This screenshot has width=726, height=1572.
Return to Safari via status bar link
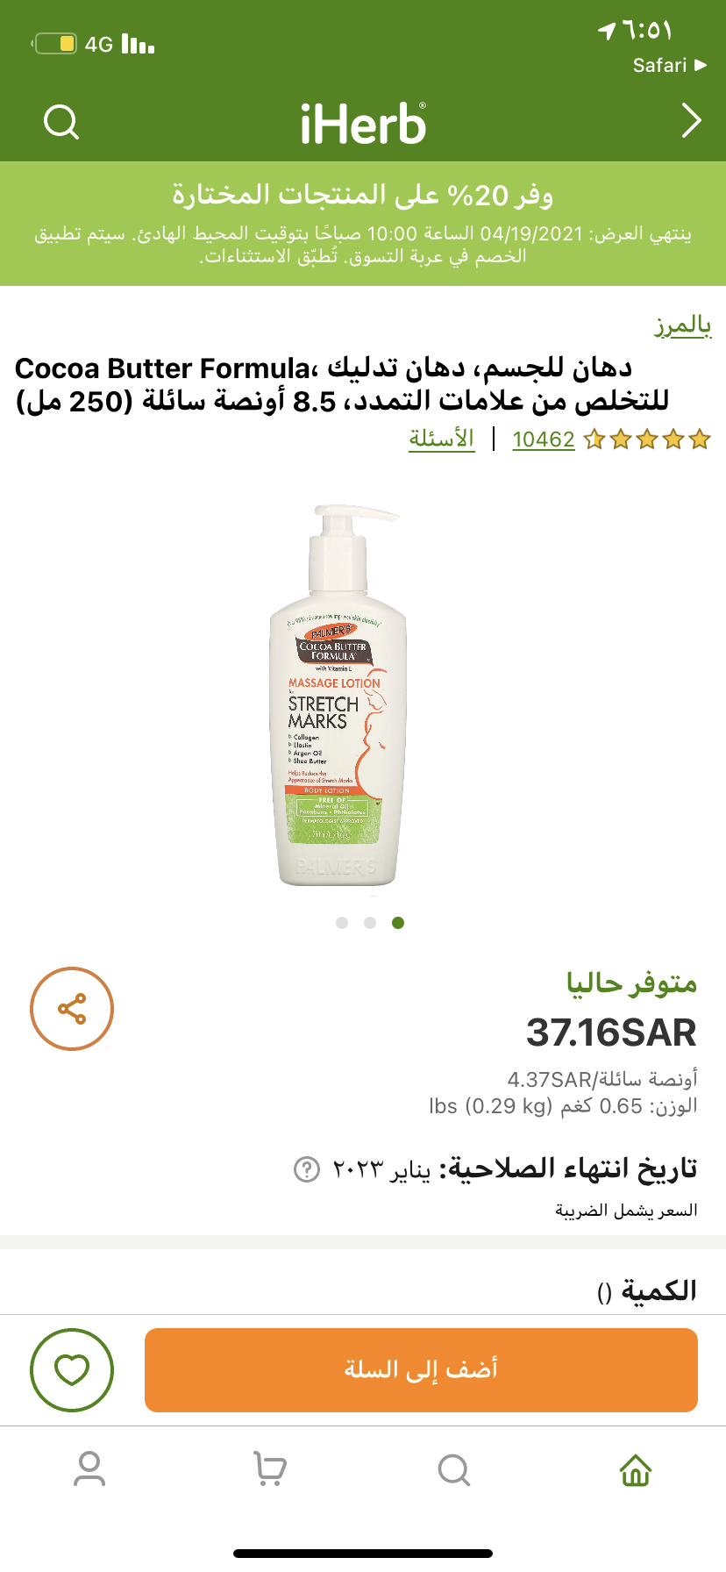coord(670,65)
